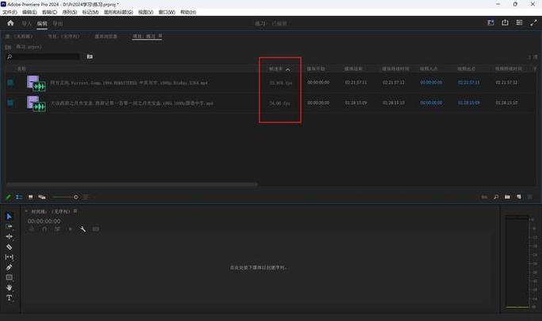
Task: Toggle caption track options in timeline
Action: (x=96, y=229)
